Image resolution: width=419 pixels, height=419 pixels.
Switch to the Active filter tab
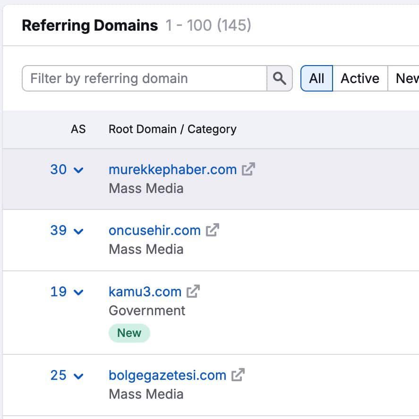click(x=359, y=78)
